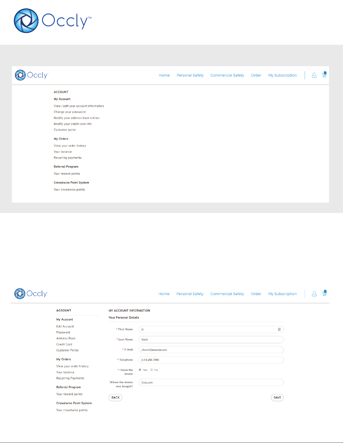Open Your balance in lower sidebar
The width and height of the screenshot is (343, 443).
click(x=65, y=372)
